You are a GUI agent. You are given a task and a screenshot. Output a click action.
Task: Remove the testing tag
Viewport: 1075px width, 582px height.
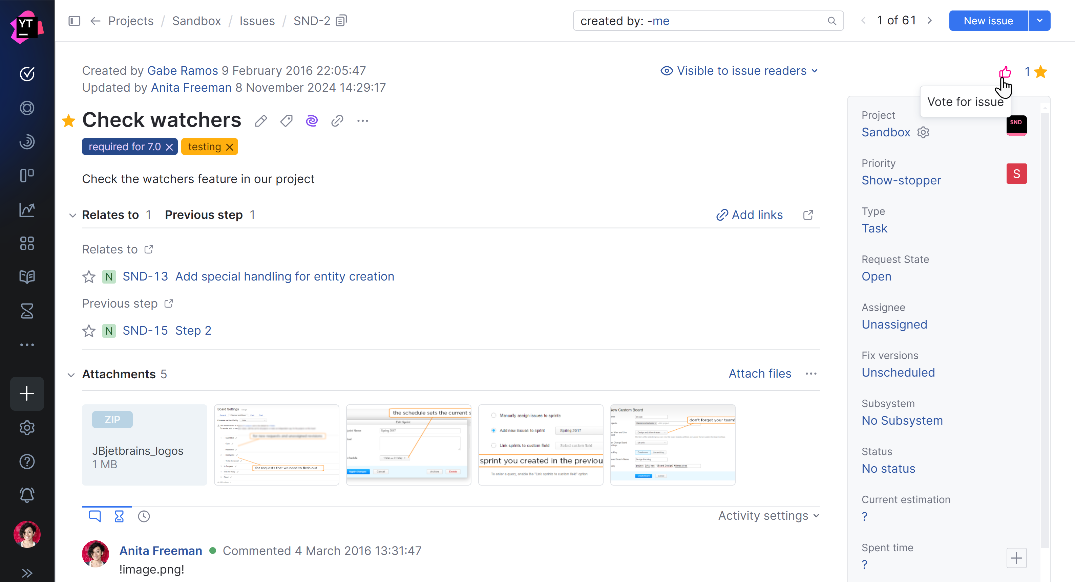click(x=230, y=147)
